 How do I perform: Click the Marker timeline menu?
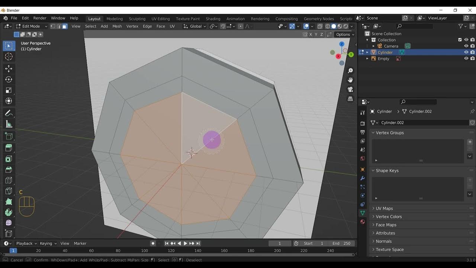(80, 243)
